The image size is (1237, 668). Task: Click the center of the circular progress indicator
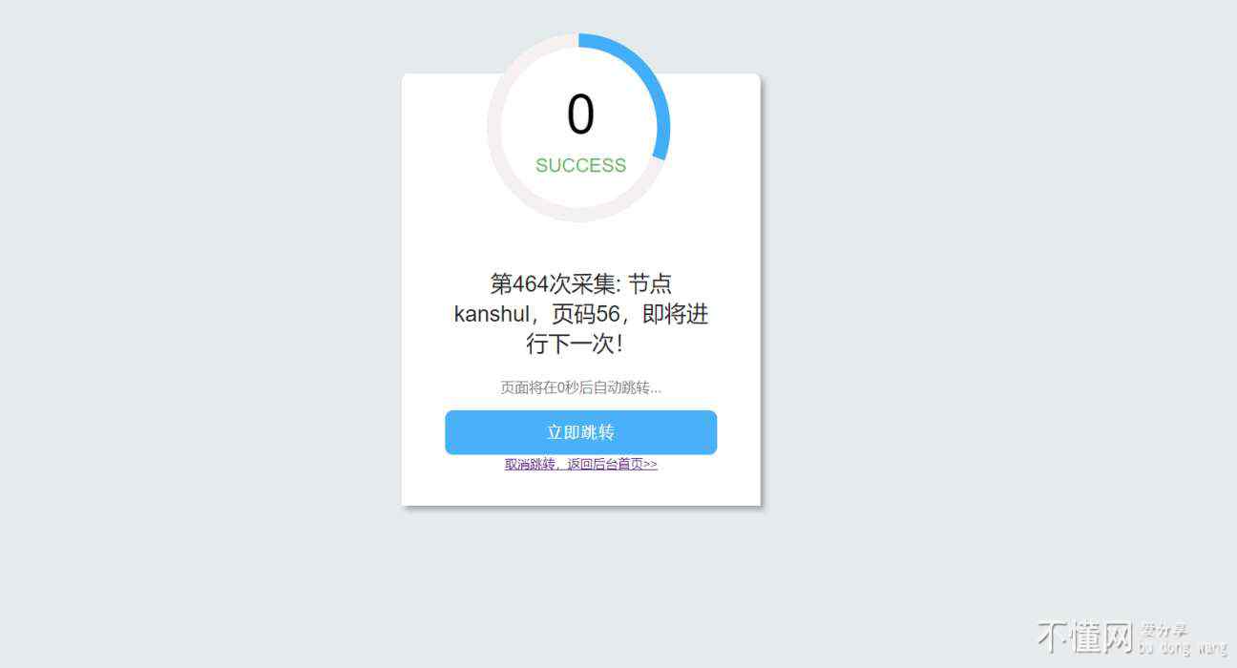click(x=578, y=127)
